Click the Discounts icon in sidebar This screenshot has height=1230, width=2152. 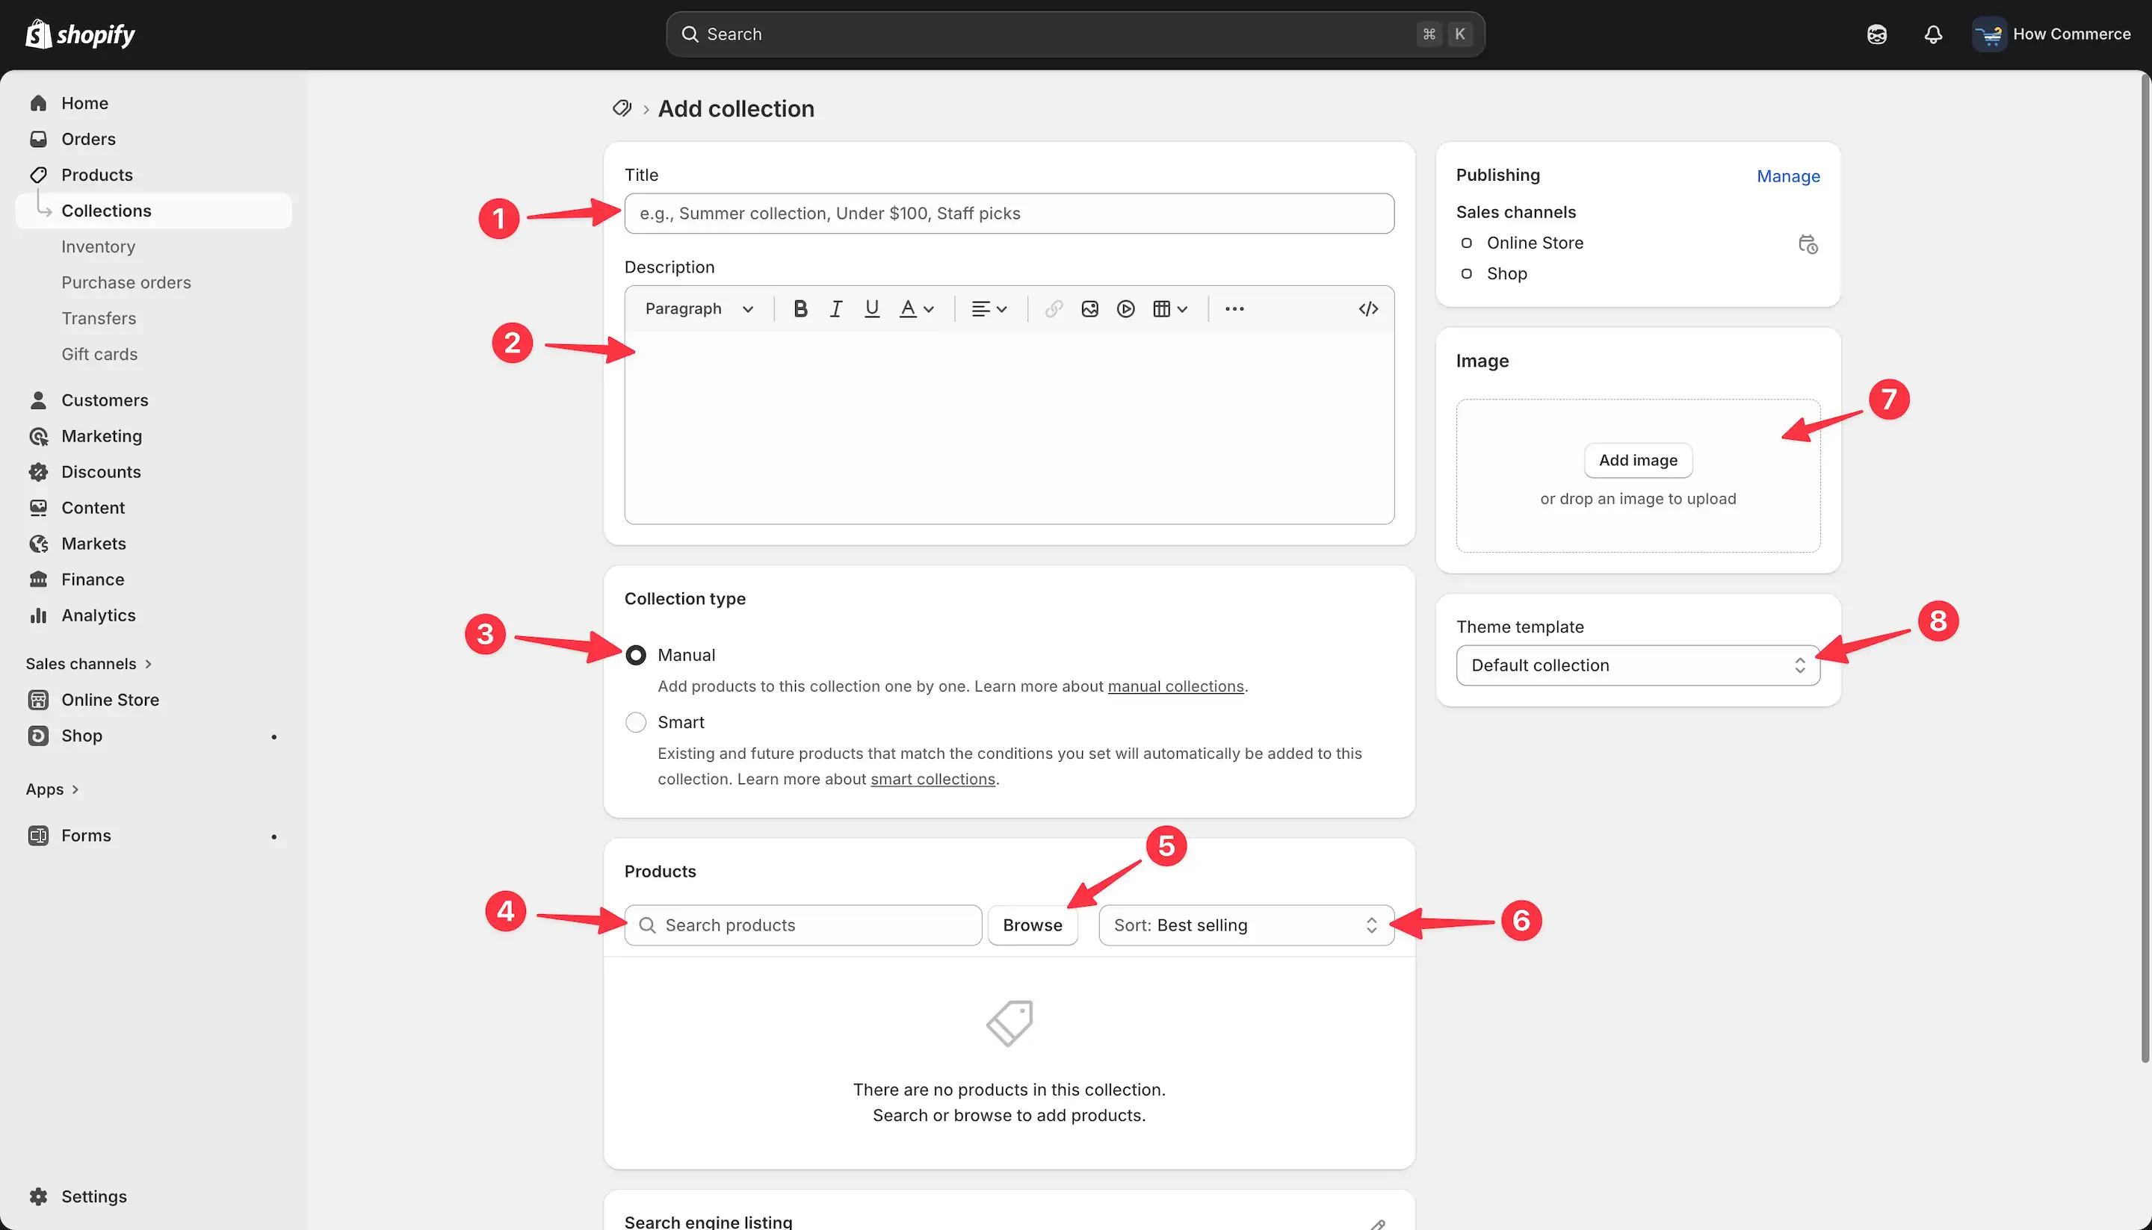point(38,472)
